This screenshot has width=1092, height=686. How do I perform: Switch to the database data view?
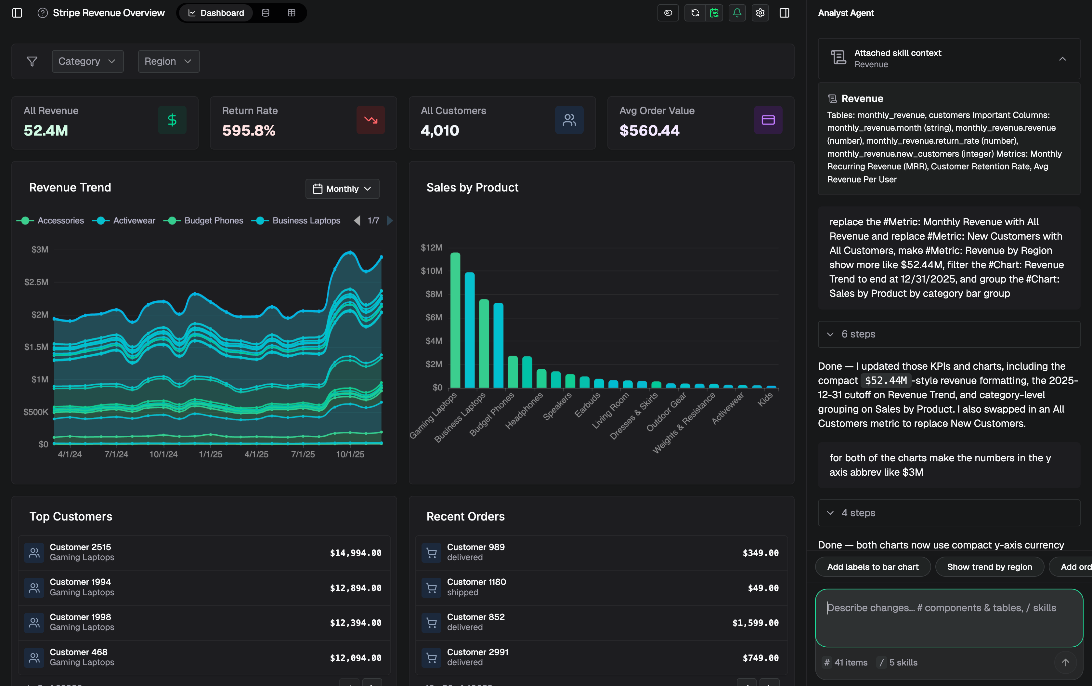[265, 13]
